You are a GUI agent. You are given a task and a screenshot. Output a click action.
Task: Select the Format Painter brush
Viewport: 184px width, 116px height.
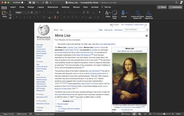(x=10, y=18)
